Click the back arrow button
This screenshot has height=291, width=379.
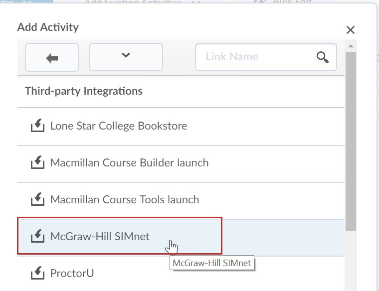tap(52, 57)
